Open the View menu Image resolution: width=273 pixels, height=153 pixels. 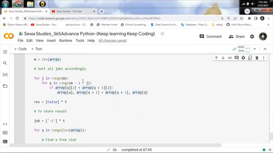[40, 41]
